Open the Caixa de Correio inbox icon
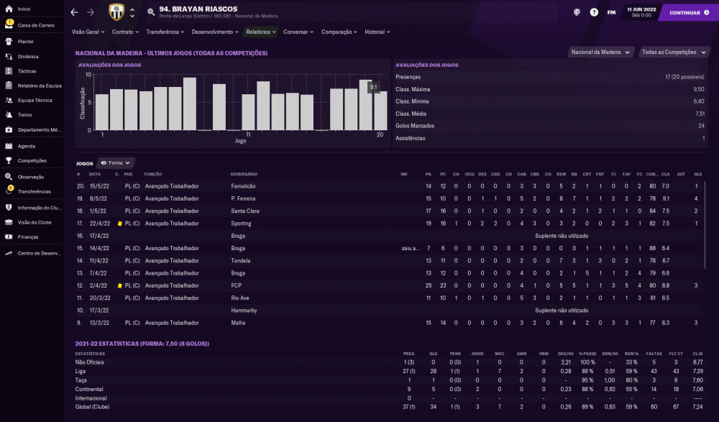This screenshot has height=422, width=719. pos(9,24)
